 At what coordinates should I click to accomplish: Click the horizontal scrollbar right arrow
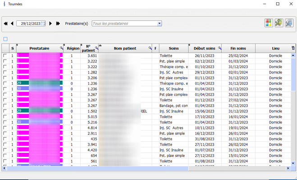pyautogui.click(x=288, y=168)
